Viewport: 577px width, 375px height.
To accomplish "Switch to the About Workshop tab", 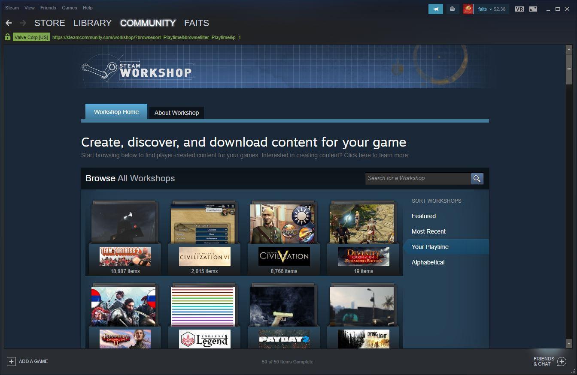I will click(176, 113).
